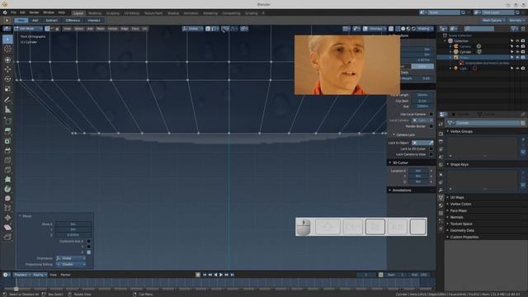
Task: Hide the Cylinder object in outliner
Action: tap(517, 52)
